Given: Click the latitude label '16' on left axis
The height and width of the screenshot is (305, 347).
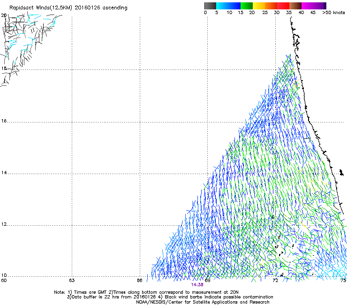Looking at the screenshot, I should click(4, 121).
